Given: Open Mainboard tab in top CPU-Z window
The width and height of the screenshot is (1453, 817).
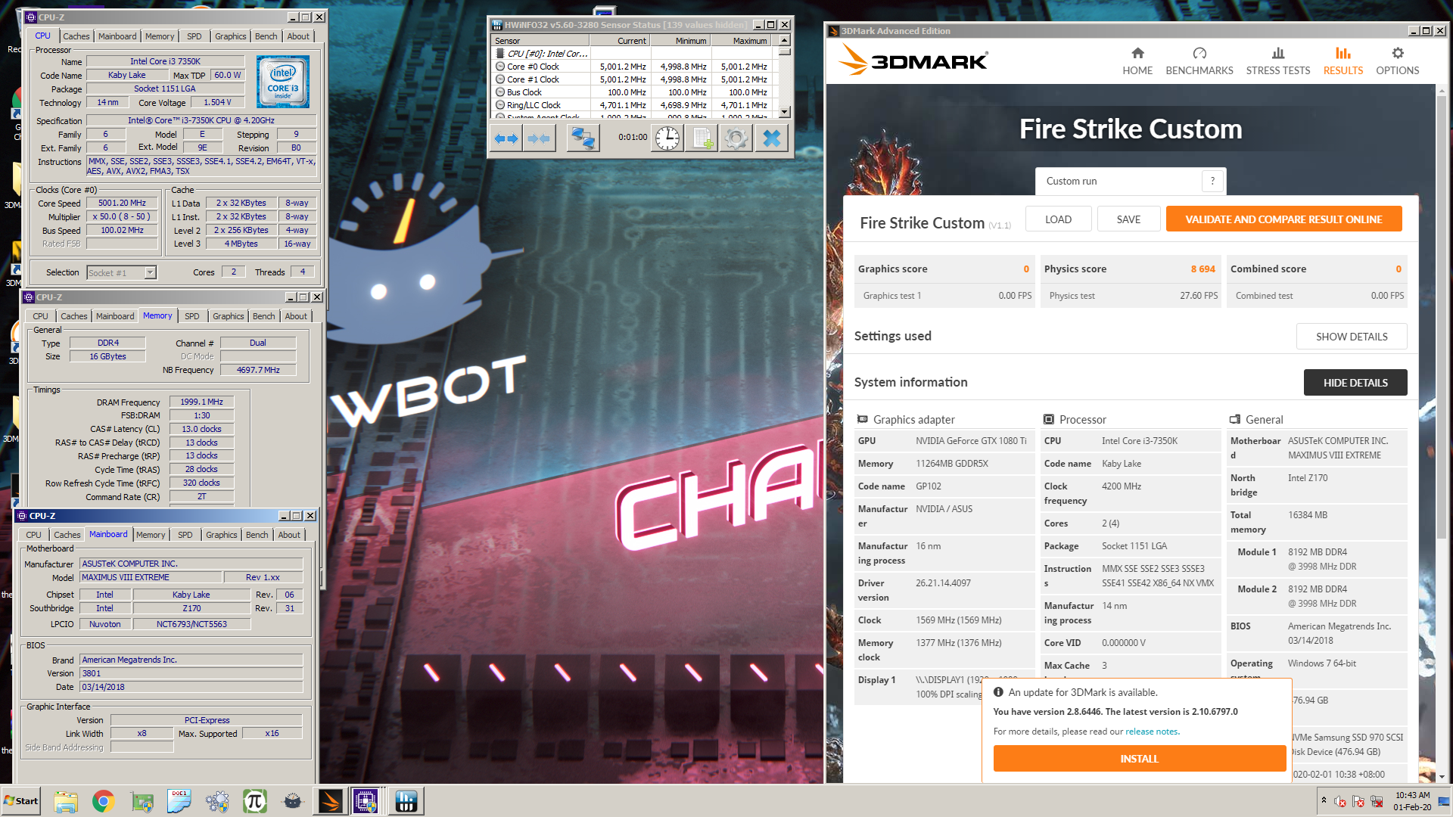Looking at the screenshot, I should click(x=117, y=36).
